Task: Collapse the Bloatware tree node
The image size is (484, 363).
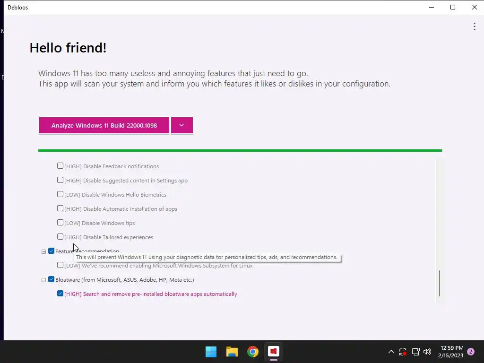Action: pos(43,280)
